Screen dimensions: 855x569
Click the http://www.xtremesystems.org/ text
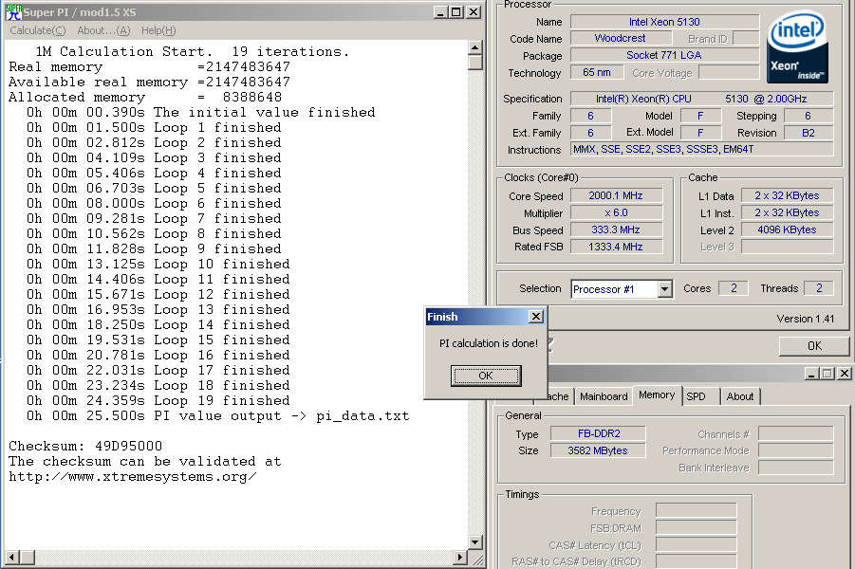pyautogui.click(x=133, y=476)
